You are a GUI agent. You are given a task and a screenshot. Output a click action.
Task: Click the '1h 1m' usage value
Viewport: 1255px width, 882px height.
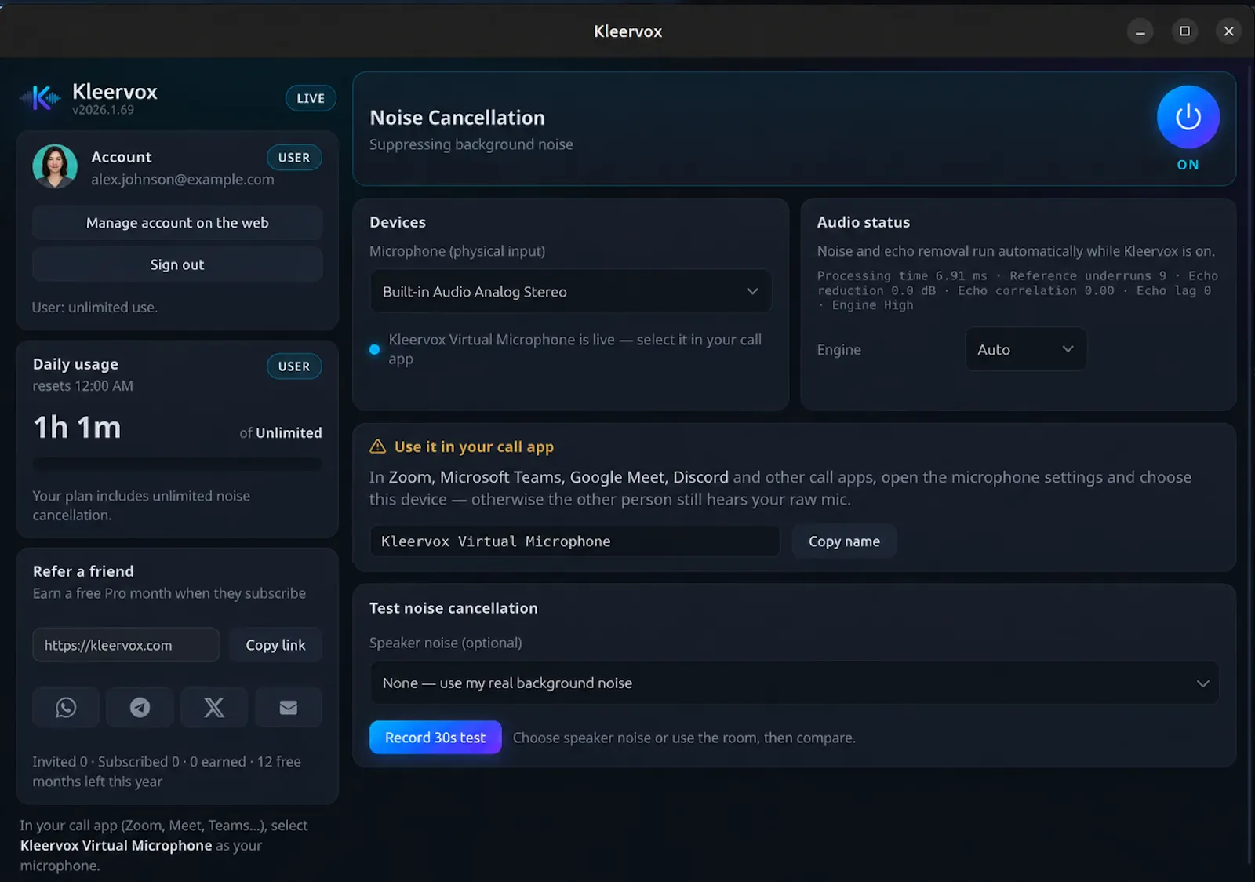click(77, 428)
